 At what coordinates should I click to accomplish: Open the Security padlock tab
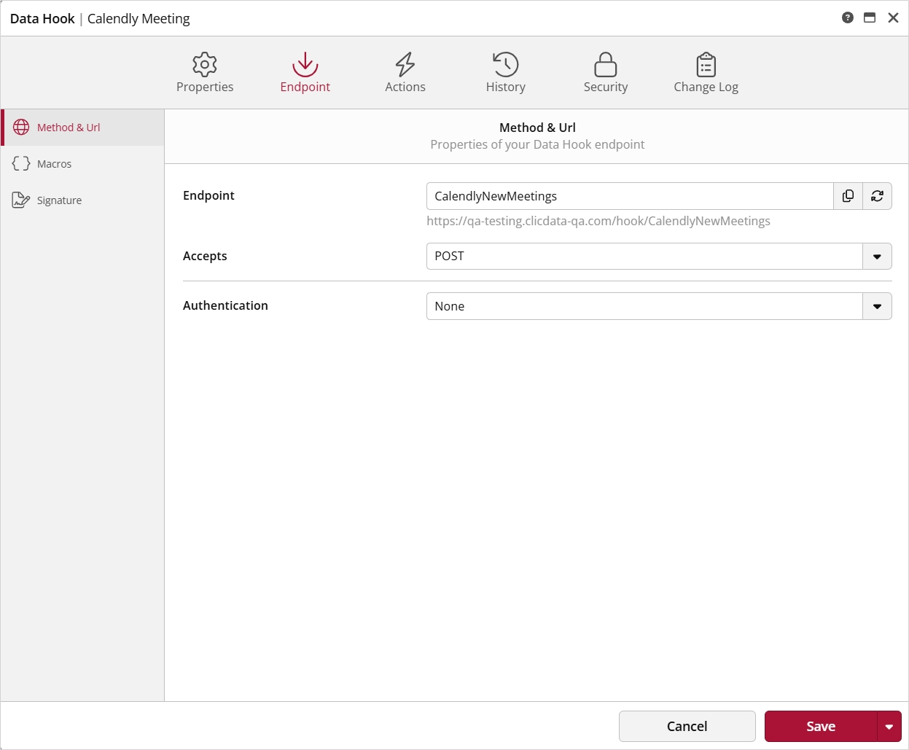(x=606, y=73)
